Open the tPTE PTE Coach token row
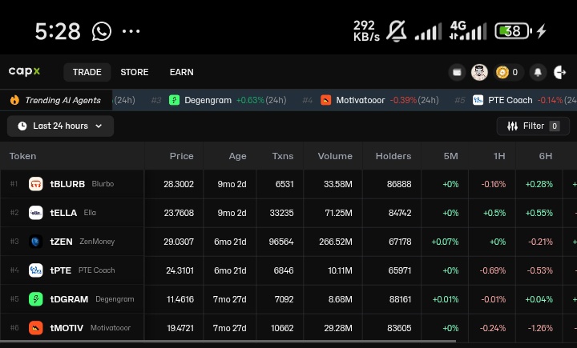The image size is (577, 348). pyautogui.click(x=288, y=270)
